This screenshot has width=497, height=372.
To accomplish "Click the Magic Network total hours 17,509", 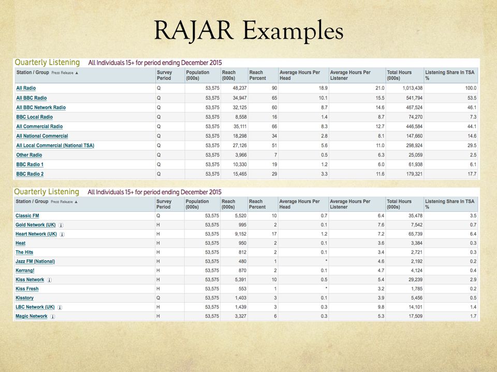I will (416, 316).
